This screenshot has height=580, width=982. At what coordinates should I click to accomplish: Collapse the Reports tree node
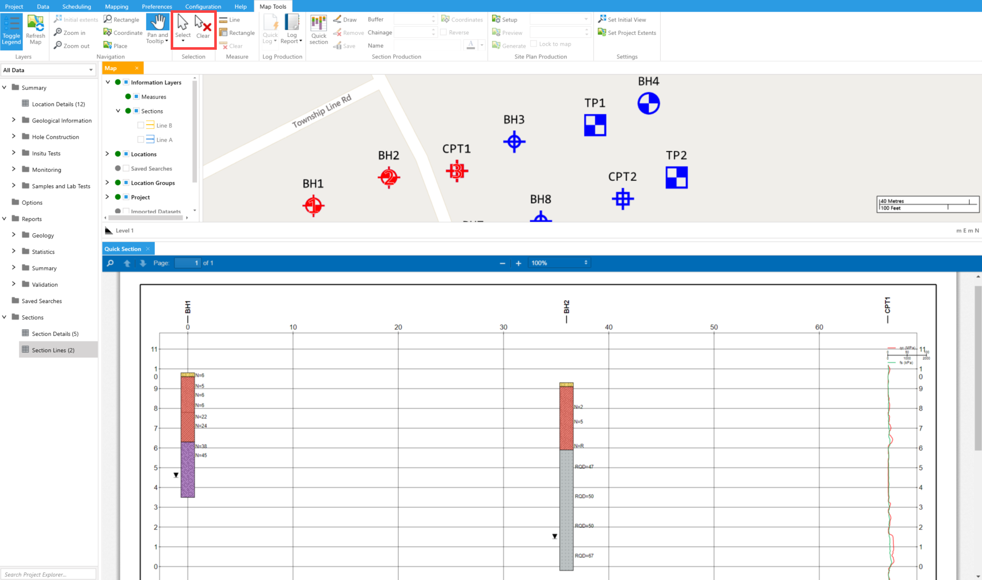[5, 218]
